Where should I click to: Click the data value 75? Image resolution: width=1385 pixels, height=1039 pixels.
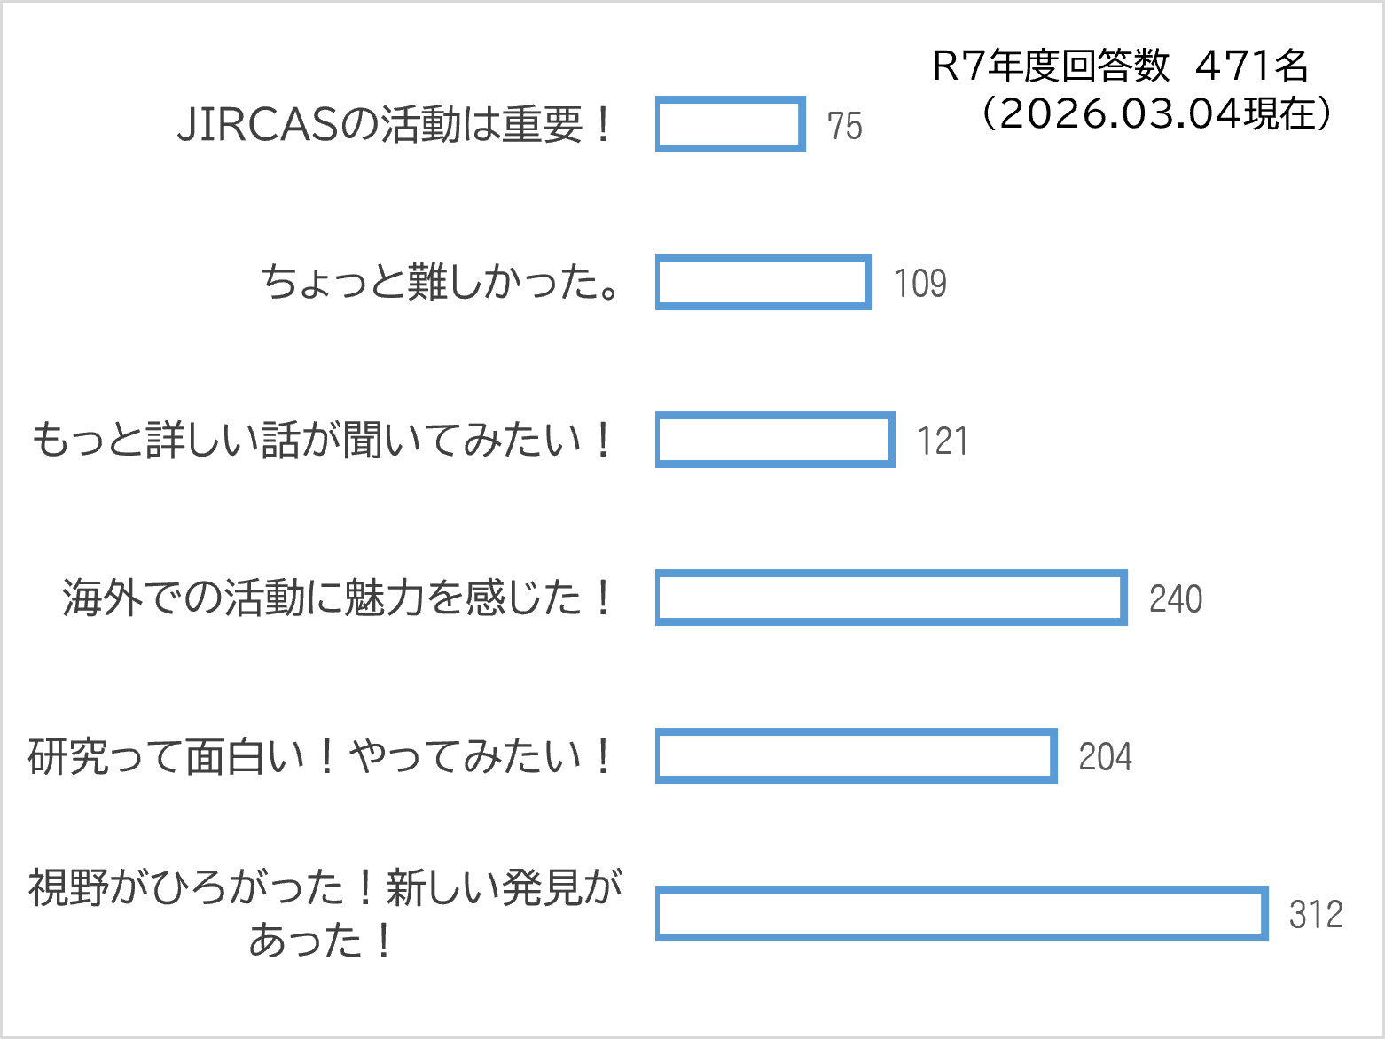844,126
